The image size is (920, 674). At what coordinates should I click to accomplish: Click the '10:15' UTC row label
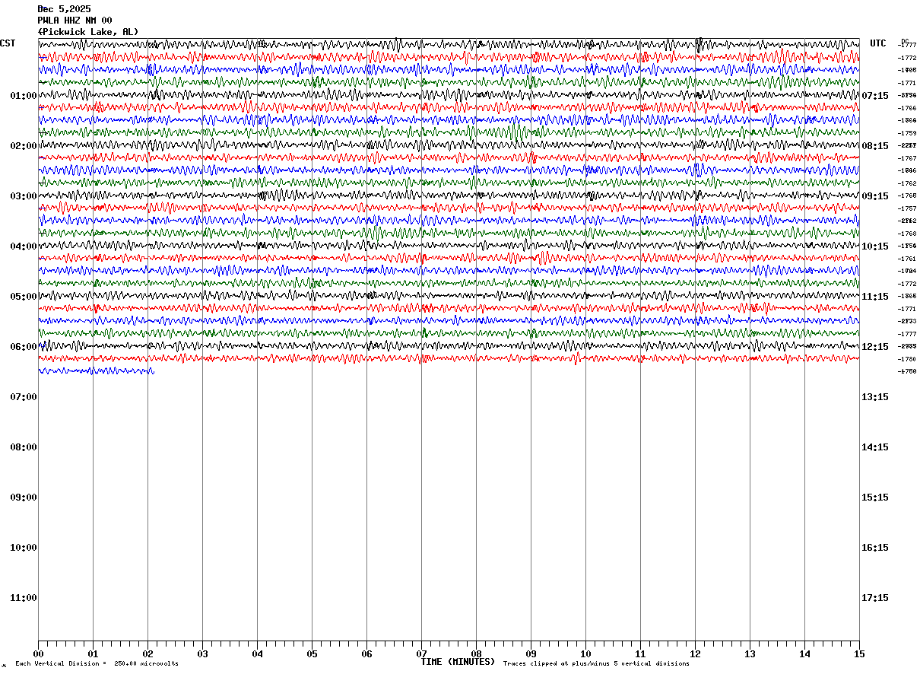click(875, 246)
